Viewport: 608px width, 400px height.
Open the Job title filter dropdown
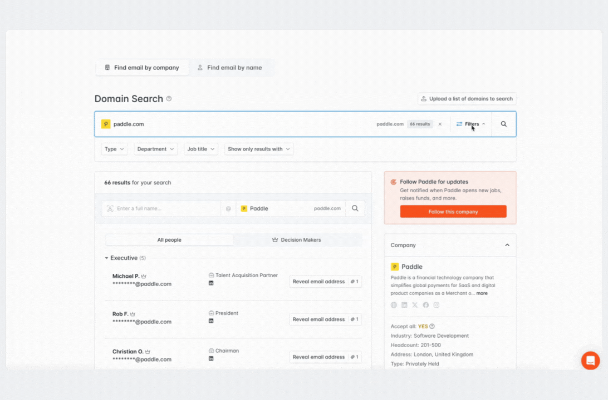(x=201, y=149)
